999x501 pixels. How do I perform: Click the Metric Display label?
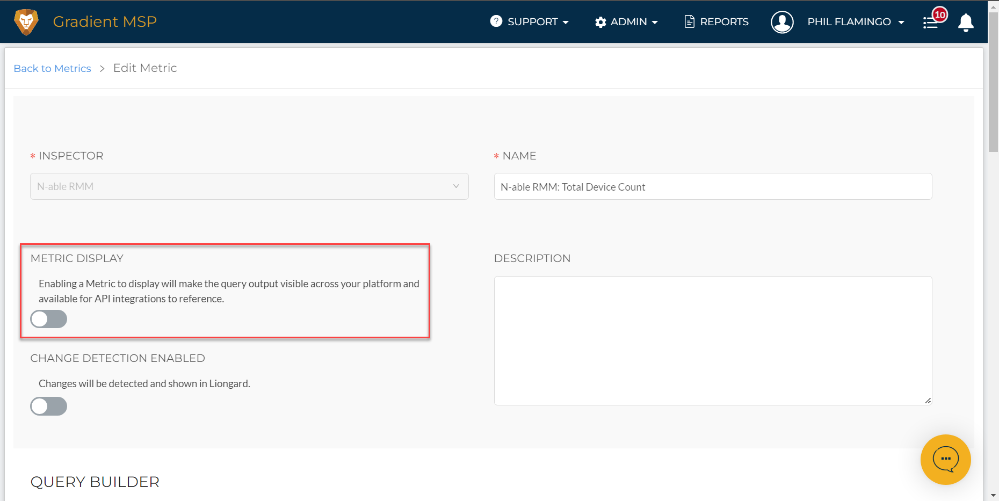(77, 258)
